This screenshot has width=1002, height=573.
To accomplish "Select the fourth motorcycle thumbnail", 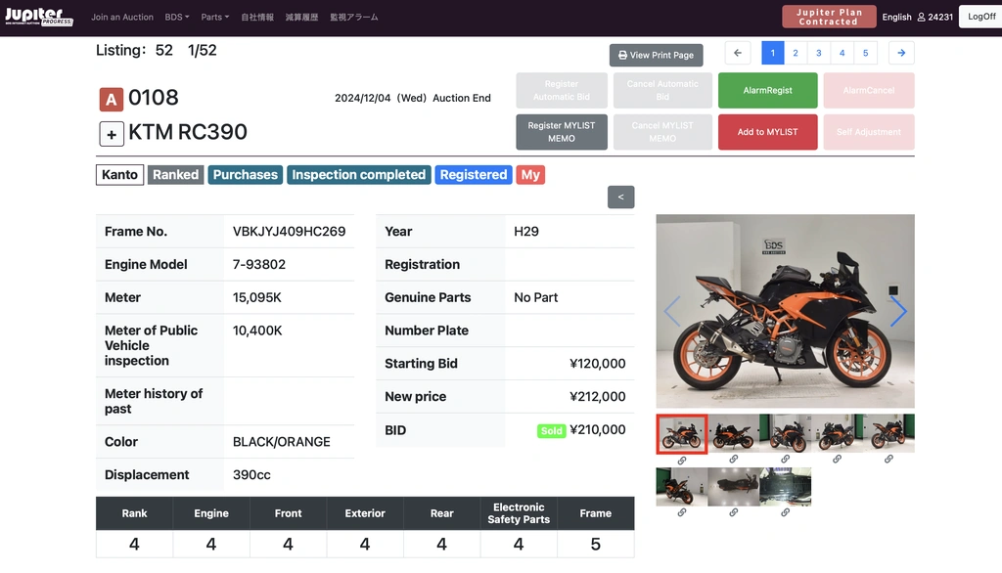I will [x=838, y=433].
